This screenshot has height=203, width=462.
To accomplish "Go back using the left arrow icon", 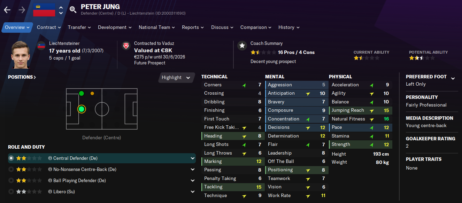I will coord(7,10).
